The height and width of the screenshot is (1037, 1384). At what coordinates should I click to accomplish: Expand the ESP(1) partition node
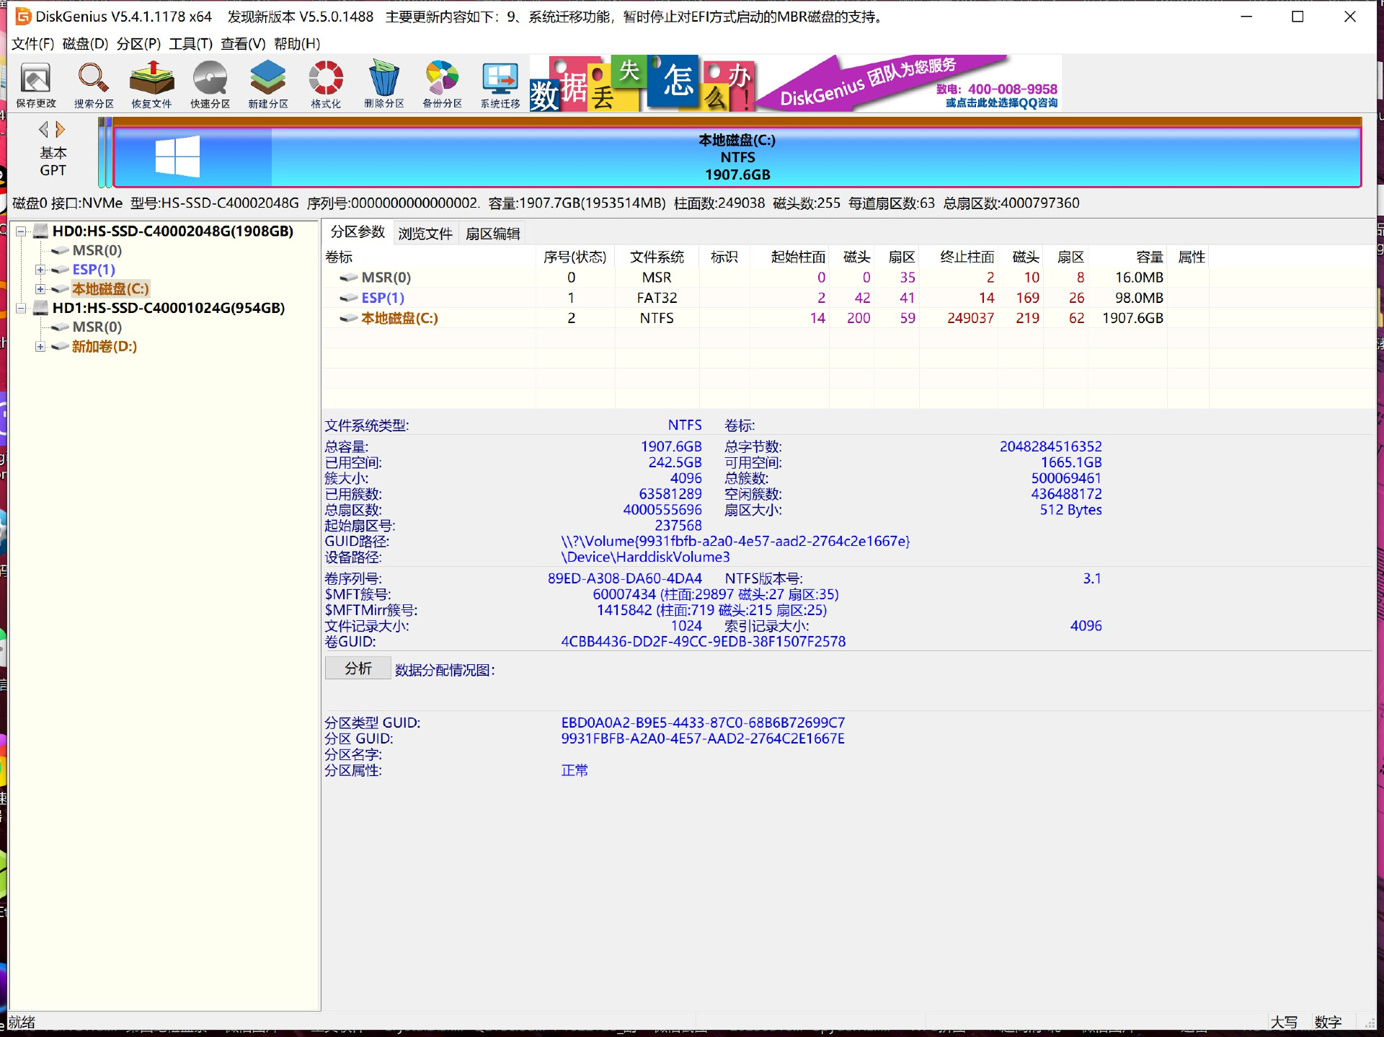40,270
